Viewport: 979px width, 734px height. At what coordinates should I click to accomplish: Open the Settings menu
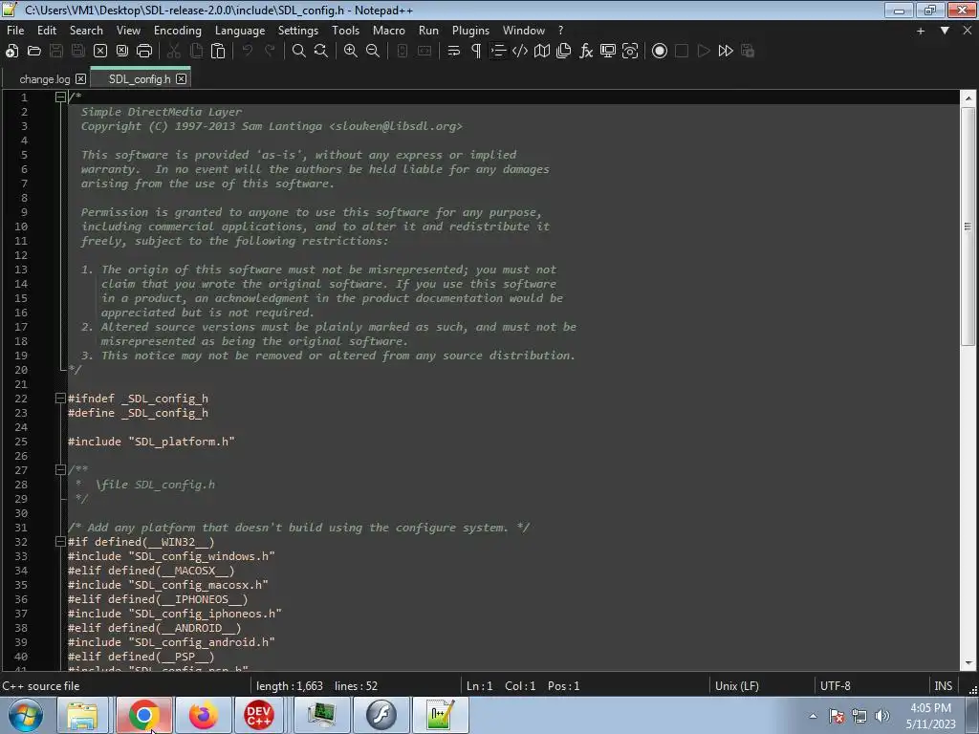click(x=298, y=31)
